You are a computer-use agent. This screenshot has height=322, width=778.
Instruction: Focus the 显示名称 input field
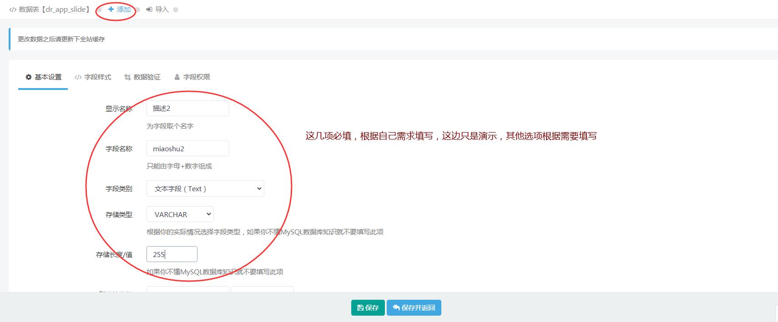188,108
